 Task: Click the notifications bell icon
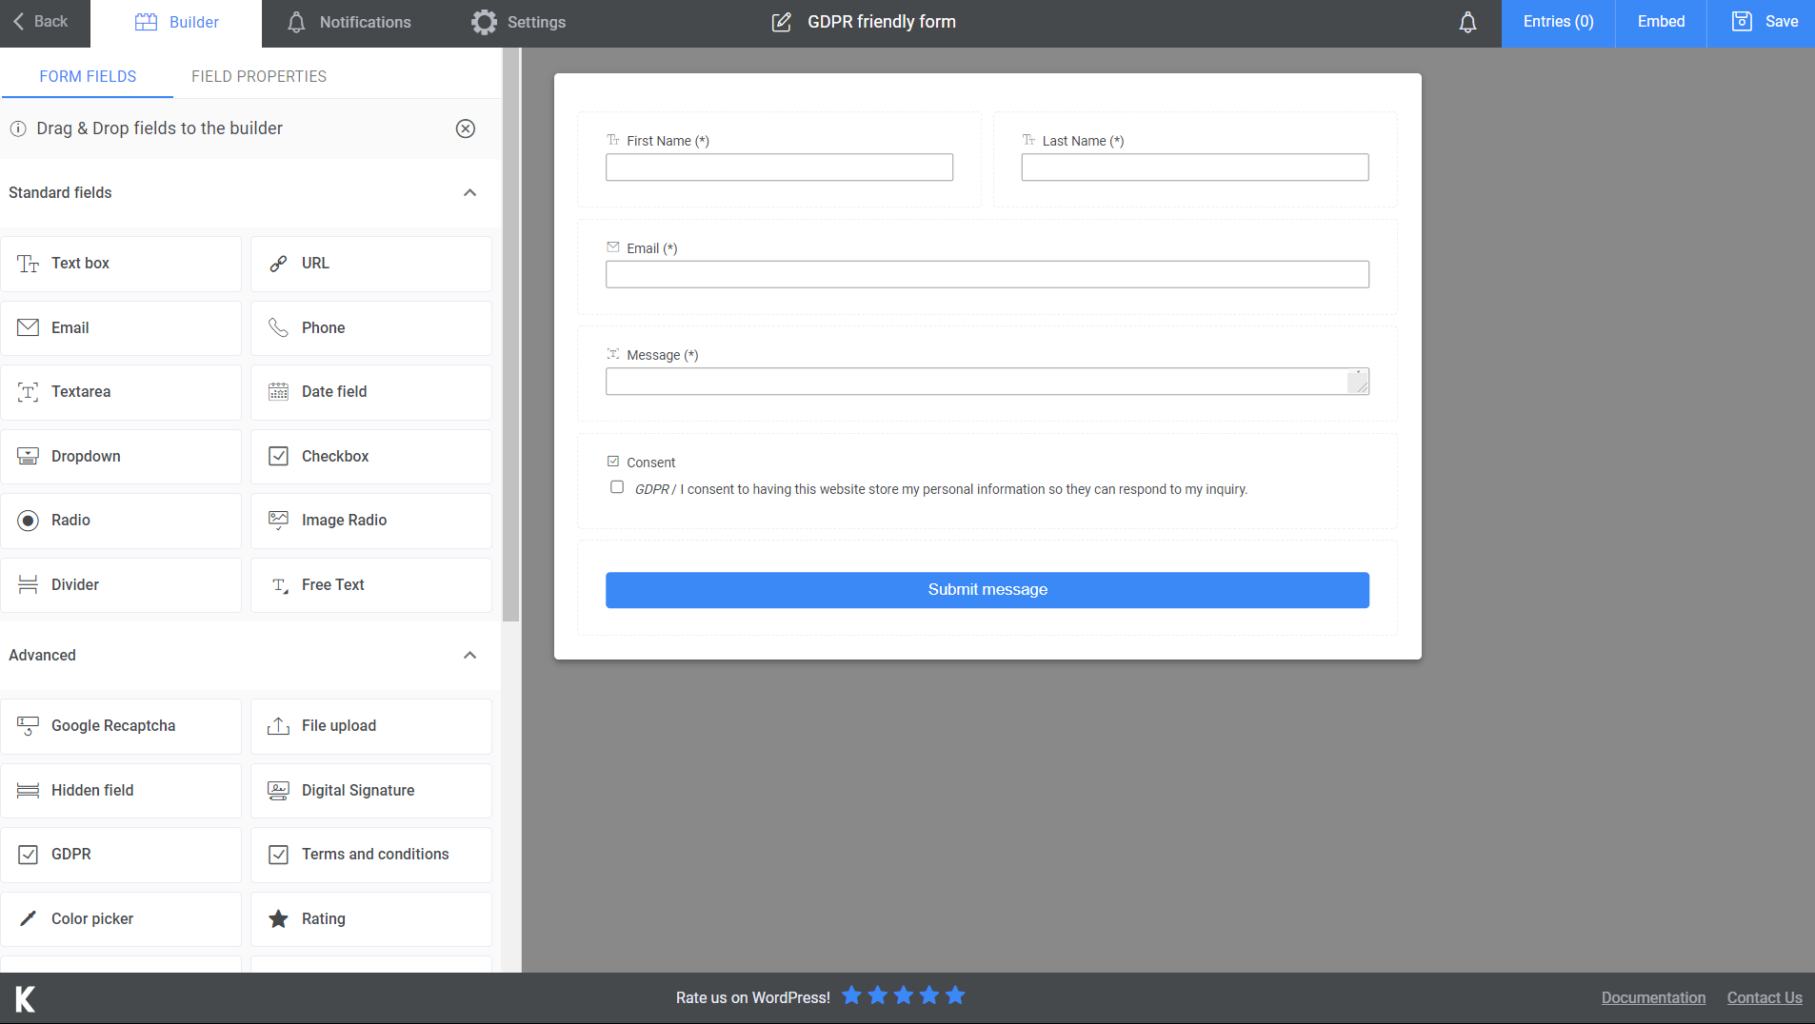point(1466,22)
